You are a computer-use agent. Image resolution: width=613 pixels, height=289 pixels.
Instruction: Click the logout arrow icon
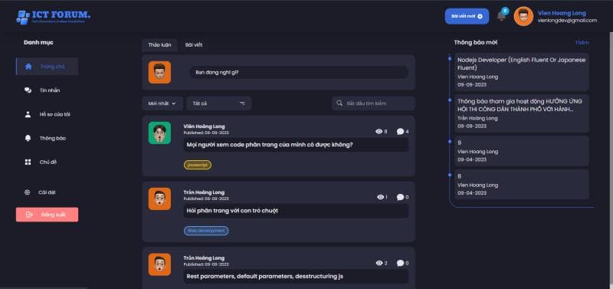[x=29, y=215]
